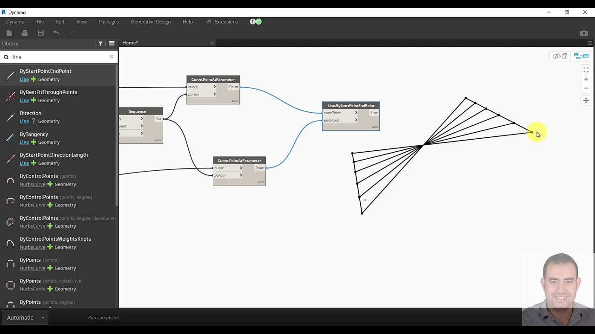Open the Automatic run mode dropdown
The image size is (595, 334).
point(26,318)
